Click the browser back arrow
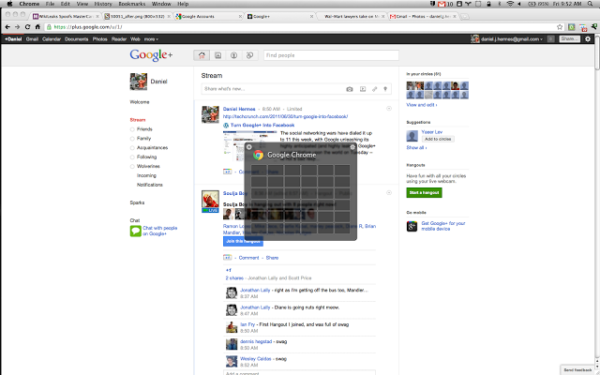 7,27
